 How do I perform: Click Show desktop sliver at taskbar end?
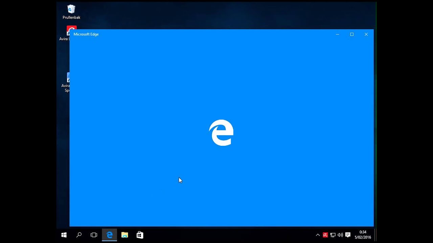pos(375,235)
